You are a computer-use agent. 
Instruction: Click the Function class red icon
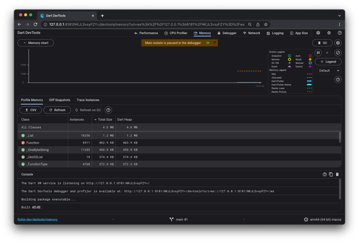click(x=23, y=143)
